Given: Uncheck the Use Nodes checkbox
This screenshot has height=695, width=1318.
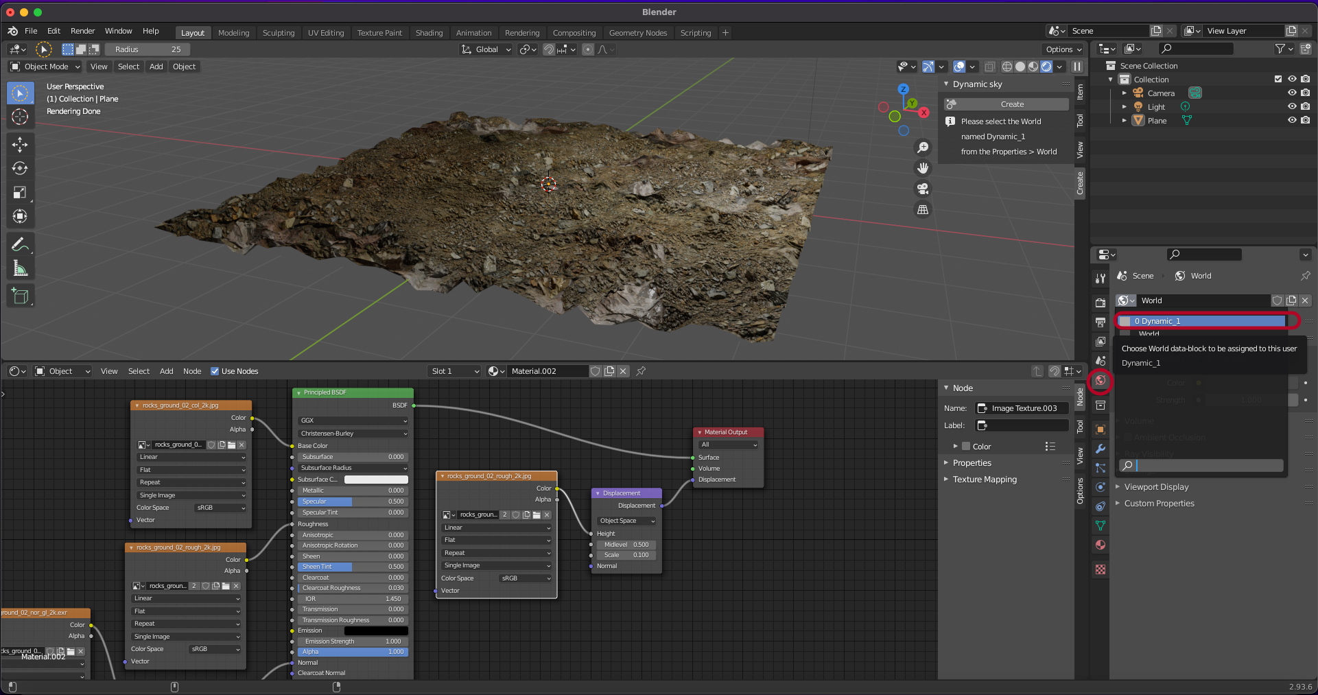Looking at the screenshot, I should [x=215, y=371].
